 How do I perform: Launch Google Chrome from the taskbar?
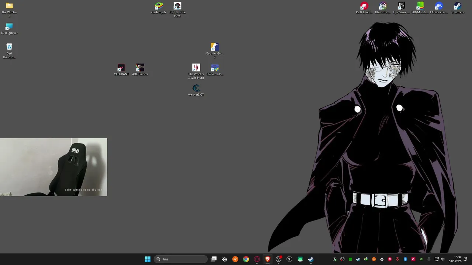[x=246, y=259]
